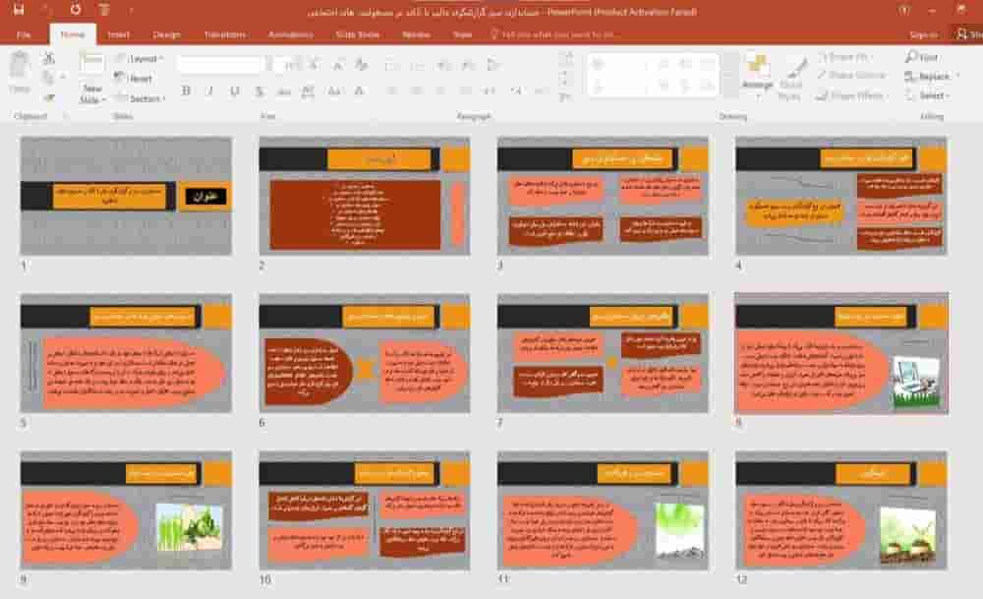Select slide 12 thumbnail
The width and height of the screenshot is (983, 599).
point(840,509)
